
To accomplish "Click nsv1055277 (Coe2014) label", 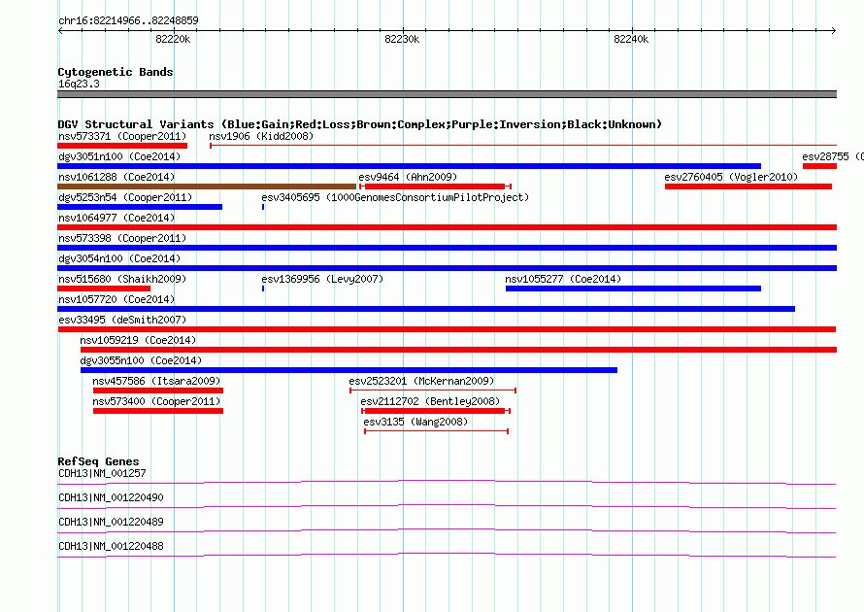I will pyautogui.click(x=563, y=279).
